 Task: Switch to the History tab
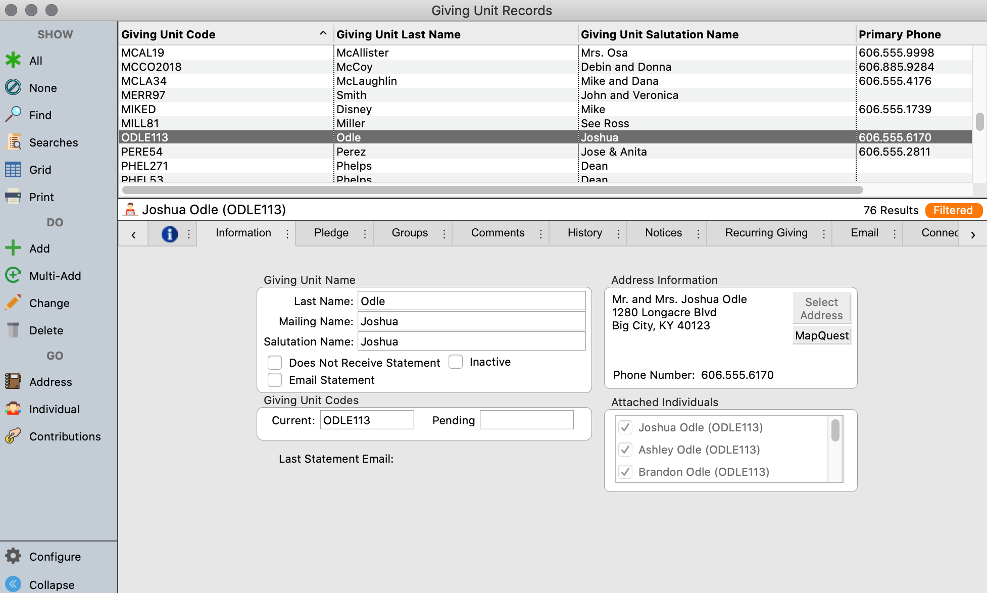tap(584, 233)
